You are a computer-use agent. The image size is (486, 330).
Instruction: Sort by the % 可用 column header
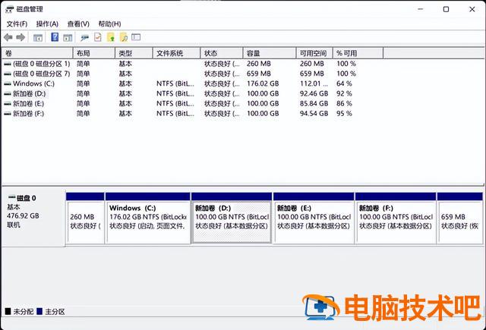click(358, 53)
